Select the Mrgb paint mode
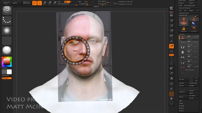 (59, 2)
